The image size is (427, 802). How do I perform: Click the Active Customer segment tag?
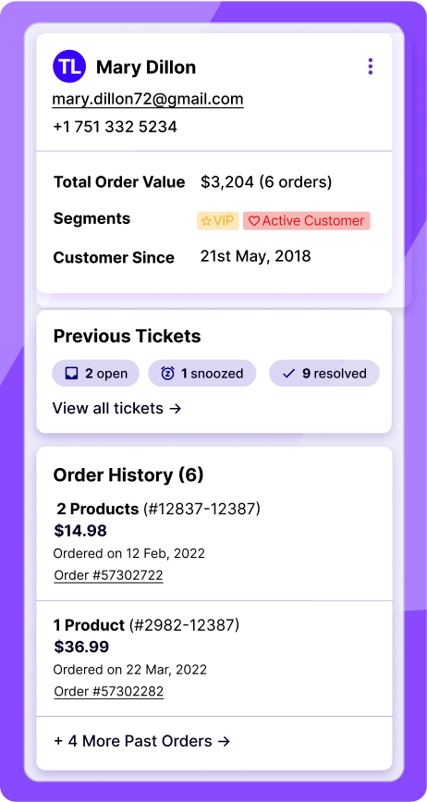[x=307, y=221]
